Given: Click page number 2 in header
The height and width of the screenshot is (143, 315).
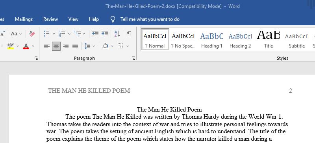Looking at the screenshot, I should tap(290, 91).
